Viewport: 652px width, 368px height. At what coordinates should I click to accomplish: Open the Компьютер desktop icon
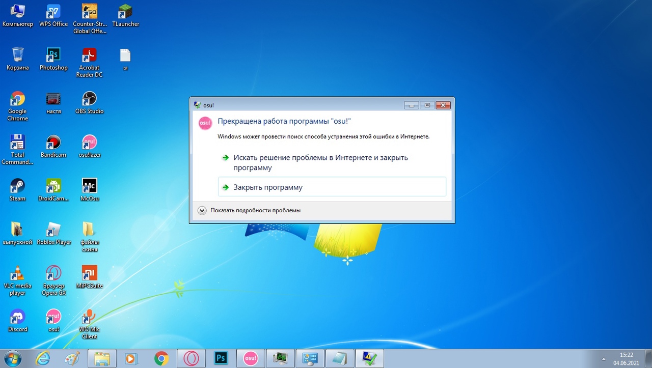click(17, 15)
